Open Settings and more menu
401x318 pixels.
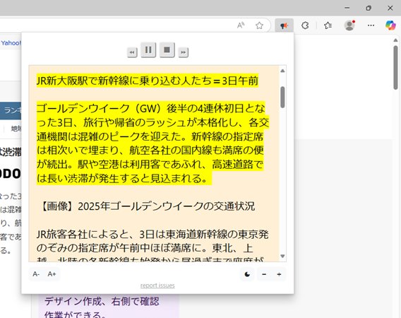371,25
